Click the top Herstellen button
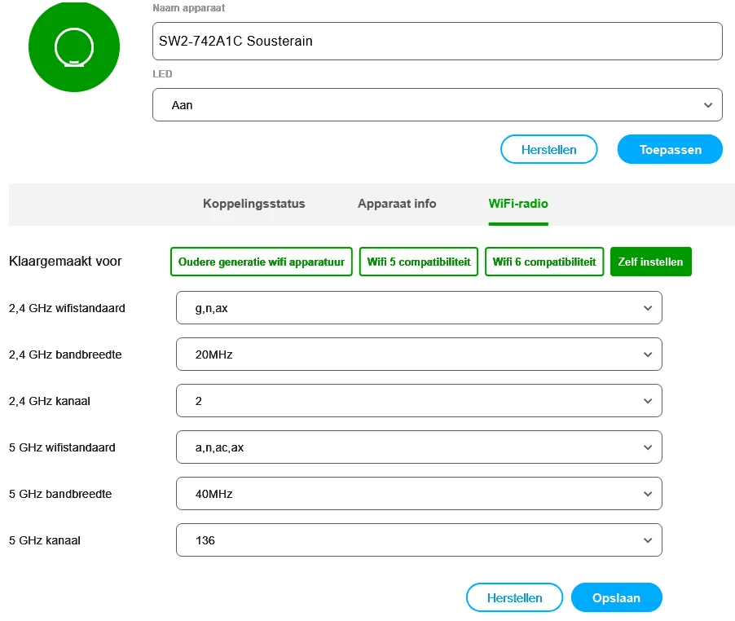The width and height of the screenshot is (735, 621). point(548,150)
